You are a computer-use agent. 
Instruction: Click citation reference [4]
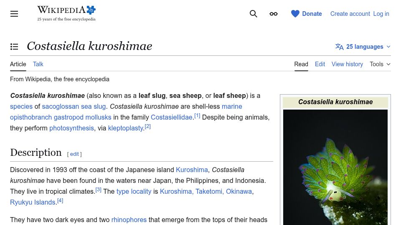coord(60,200)
